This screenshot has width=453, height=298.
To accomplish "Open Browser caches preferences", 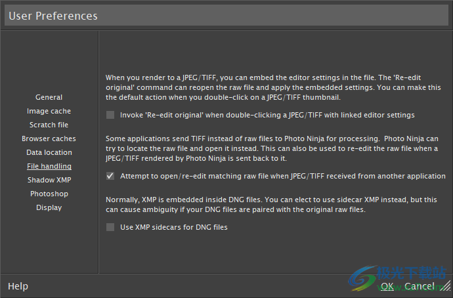I will (x=49, y=139).
